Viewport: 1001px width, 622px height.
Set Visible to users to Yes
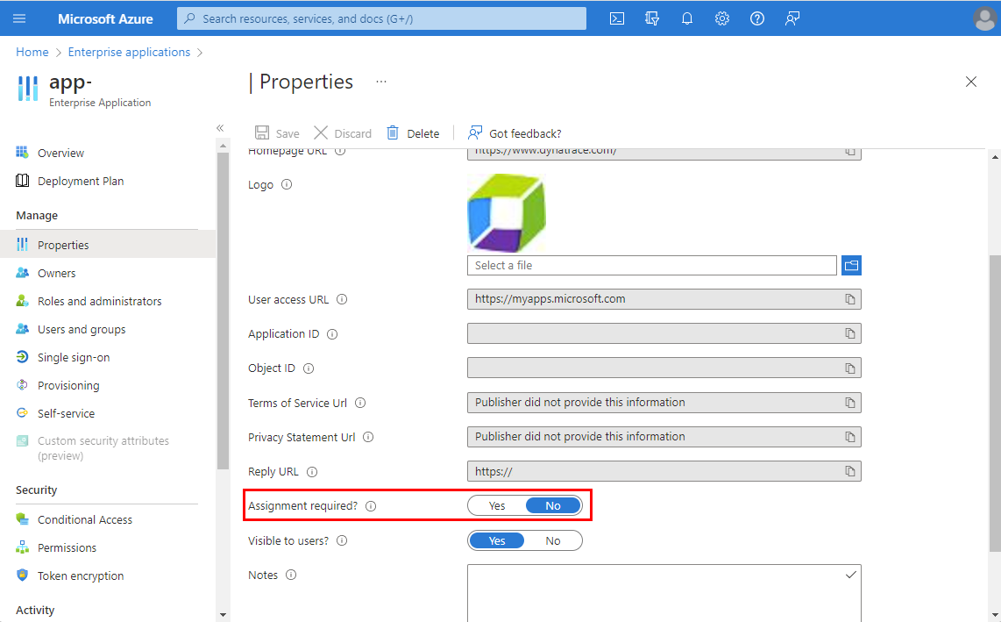point(497,540)
